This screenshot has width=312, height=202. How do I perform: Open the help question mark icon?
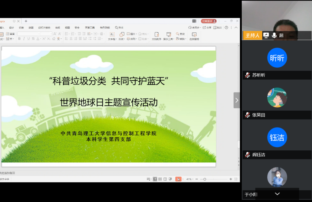pyautogui.click(x=226, y=28)
